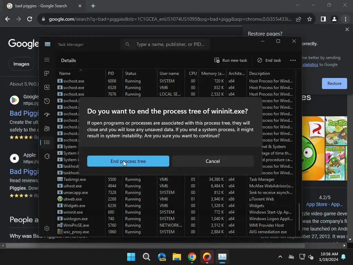Screen dimensions: 353x265
Task: Click Chrome forward arrow
Action: tap(19, 19)
